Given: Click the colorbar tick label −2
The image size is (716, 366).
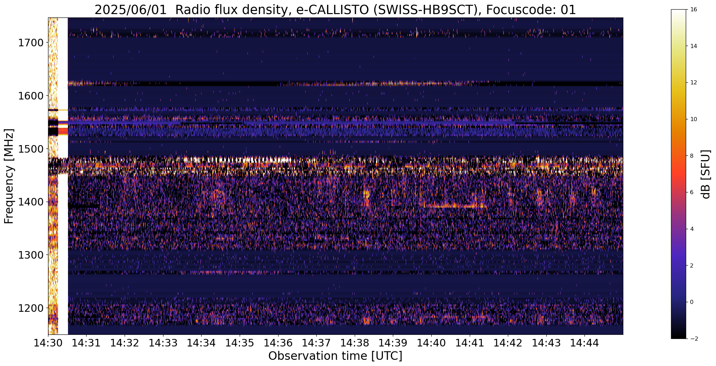Looking at the screenshot, I should [x=693, y=339].
